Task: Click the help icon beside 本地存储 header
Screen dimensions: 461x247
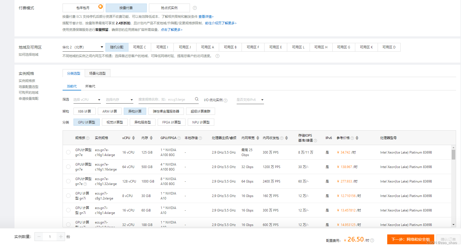Action: pyautogui.click(x=200, y=138)
